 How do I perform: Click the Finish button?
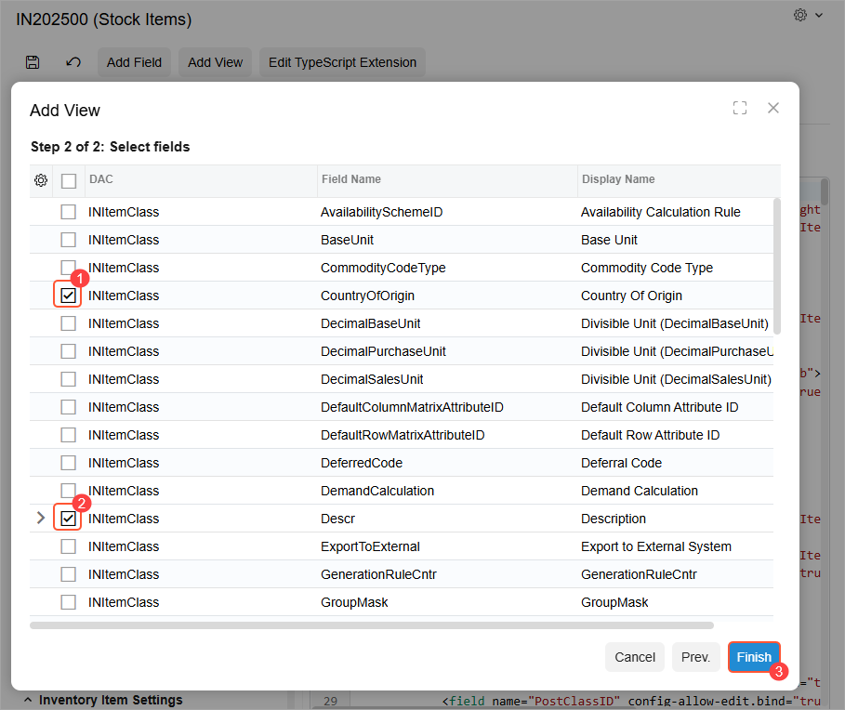coord(754,657)
